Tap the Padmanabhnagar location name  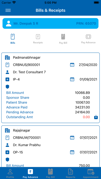[x=27, y=58]
